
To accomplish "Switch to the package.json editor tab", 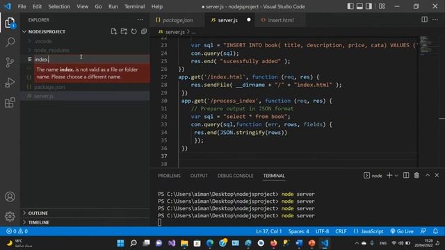I will tap(177, 20).
